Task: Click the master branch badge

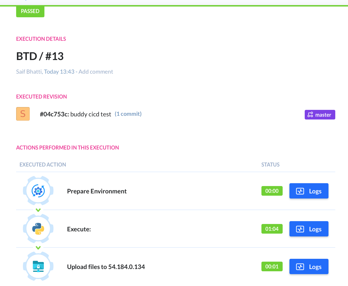Action: pos(320,115)
